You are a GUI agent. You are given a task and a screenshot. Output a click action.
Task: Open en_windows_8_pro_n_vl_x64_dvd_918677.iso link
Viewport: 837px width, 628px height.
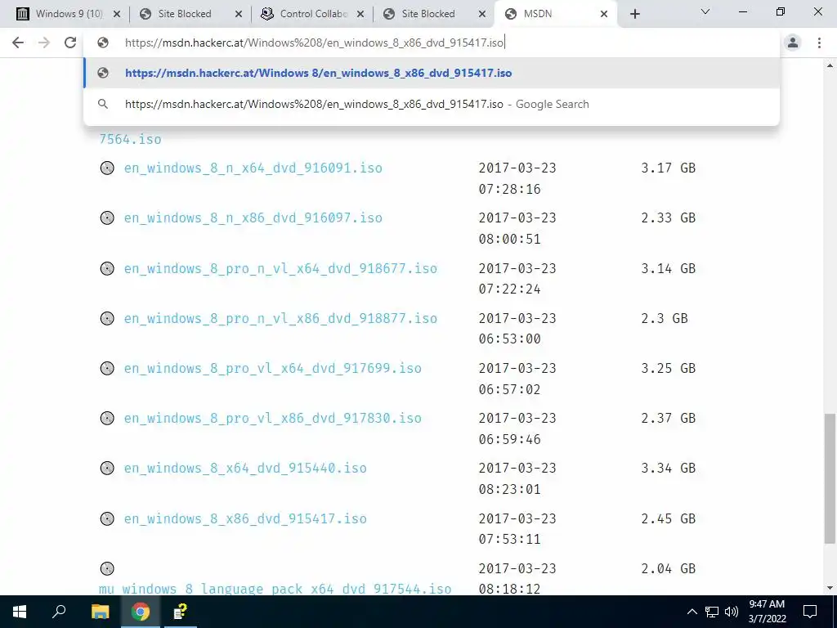[x=281, y=268]
